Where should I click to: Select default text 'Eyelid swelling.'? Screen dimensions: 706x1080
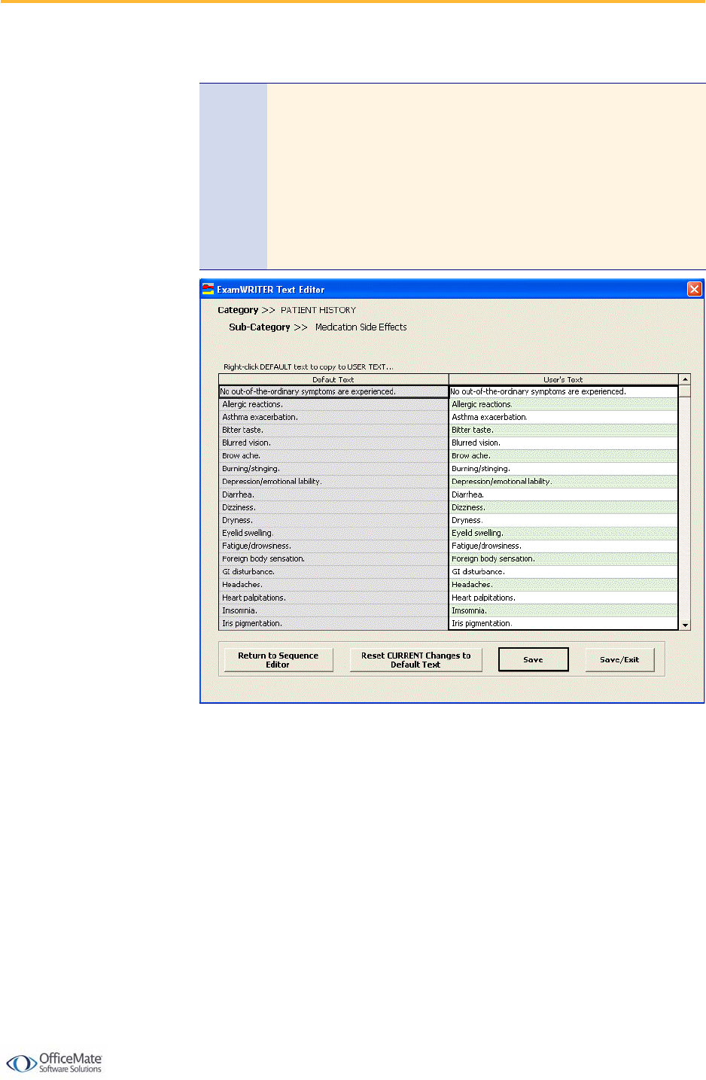(333, 533)
